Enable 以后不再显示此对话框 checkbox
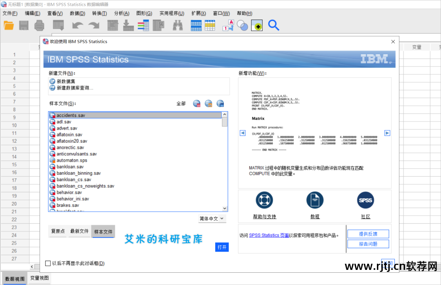Image resolution: width=441 pixels, height=285 pixels. pos(48,263)
